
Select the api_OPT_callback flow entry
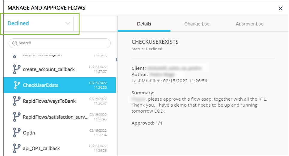[x=41, y=149]
